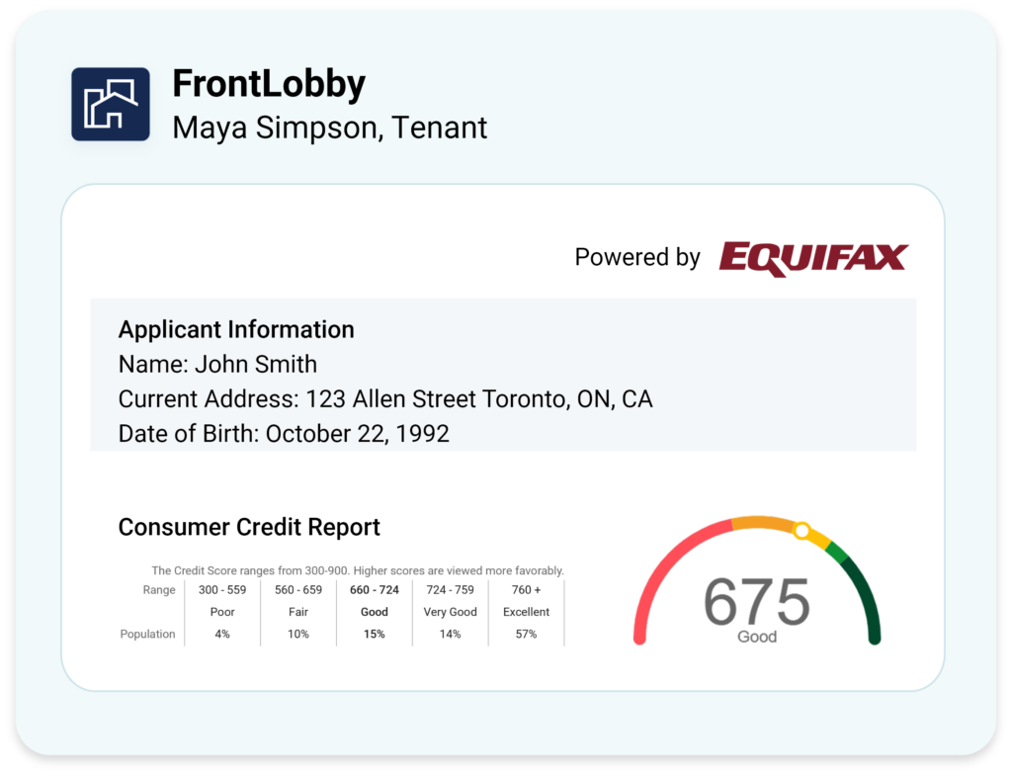Click the white gauge indicator knob
The width and height of the screenshot is (1012, 776).
(801, 531)
